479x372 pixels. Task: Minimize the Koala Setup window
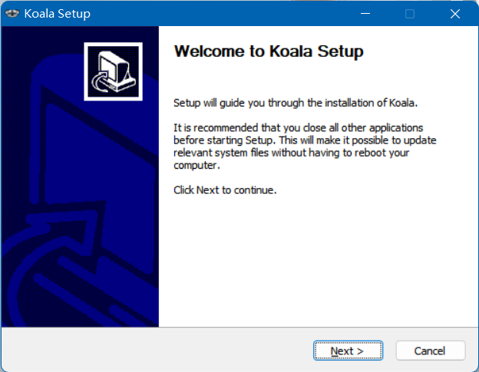(365, 14)
